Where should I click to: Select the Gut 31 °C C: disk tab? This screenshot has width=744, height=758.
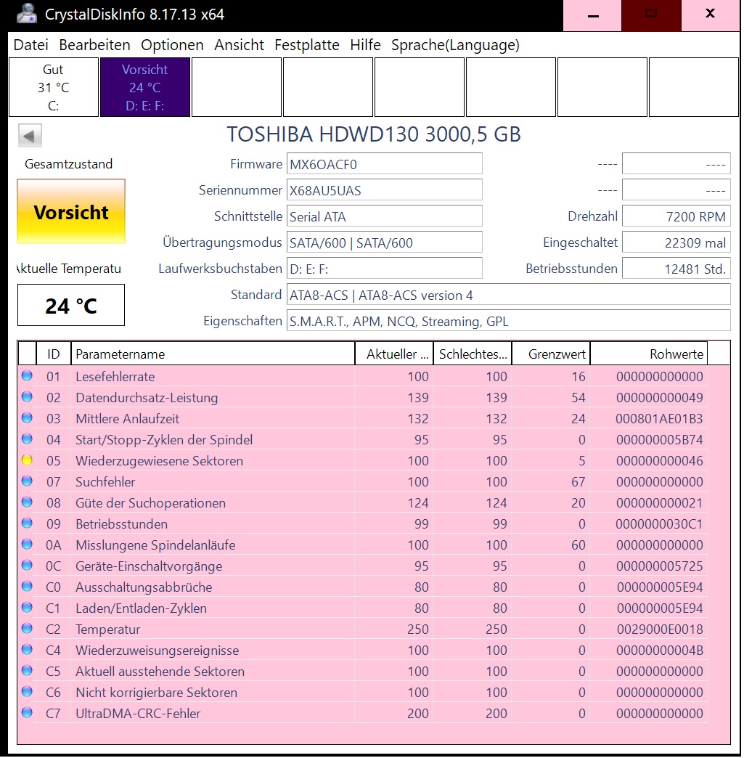coord(54,88)
